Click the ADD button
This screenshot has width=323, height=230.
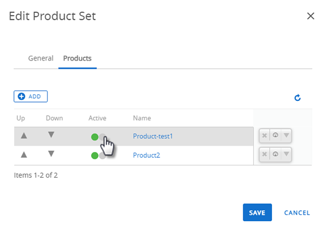[x=31, y=96]
